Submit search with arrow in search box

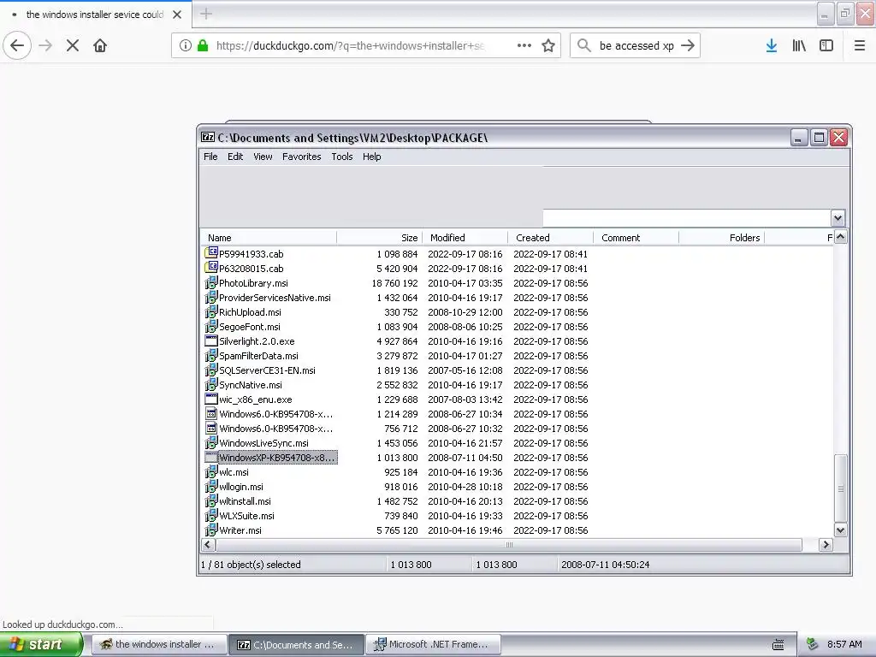point(688,45)
